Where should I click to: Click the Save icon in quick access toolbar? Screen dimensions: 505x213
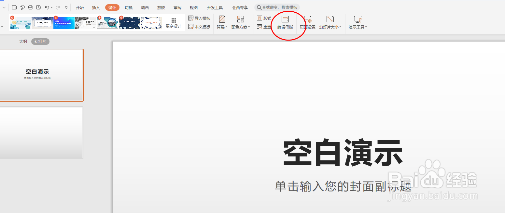click(x=14, y=7)
